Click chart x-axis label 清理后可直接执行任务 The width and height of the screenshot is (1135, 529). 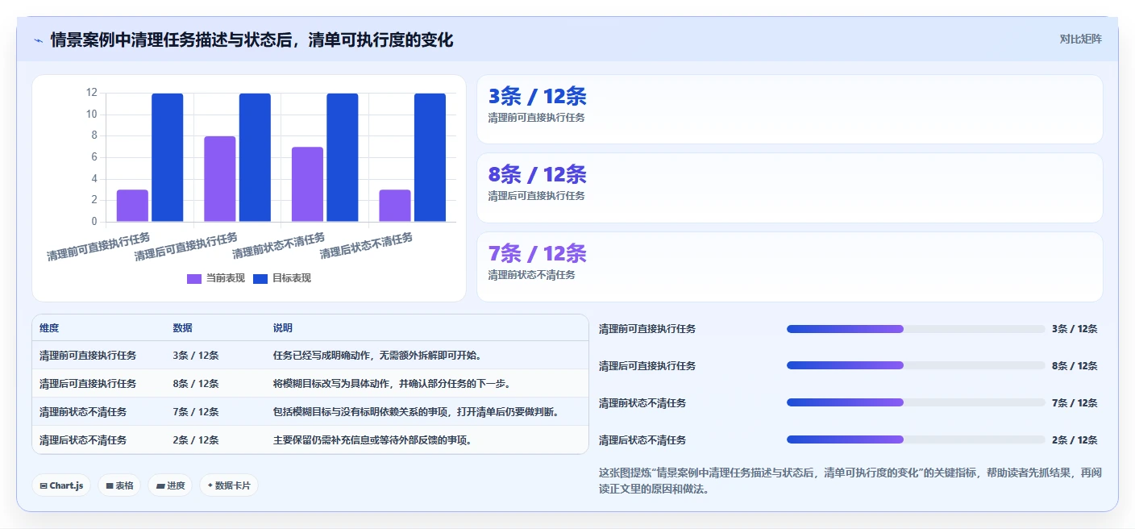point(186,247)
